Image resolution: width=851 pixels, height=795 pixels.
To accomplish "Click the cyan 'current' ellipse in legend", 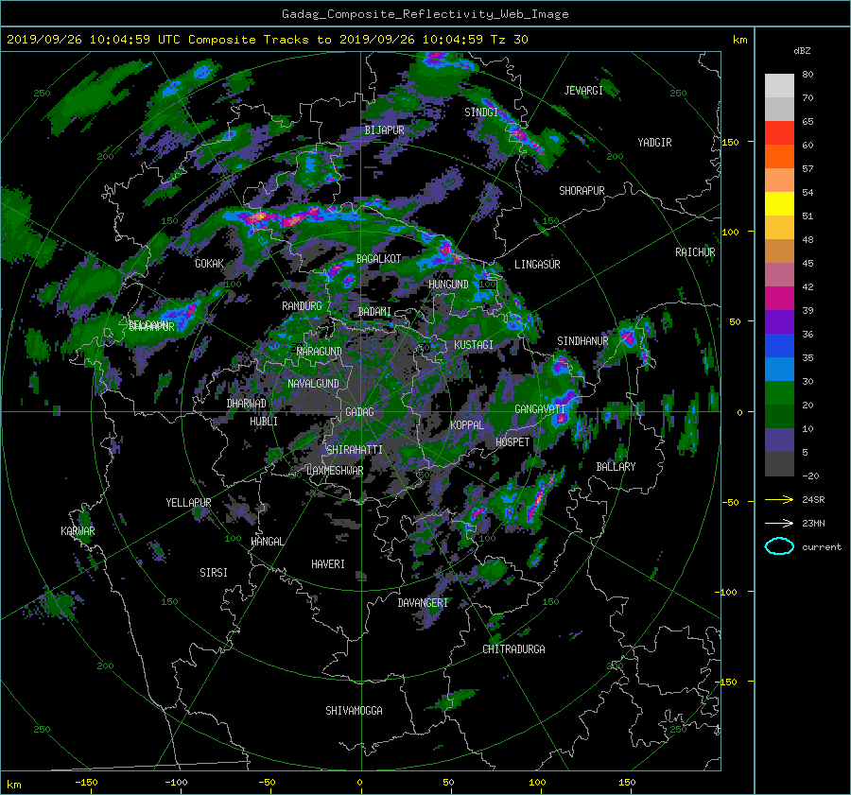I will click(x=779, y=546).
